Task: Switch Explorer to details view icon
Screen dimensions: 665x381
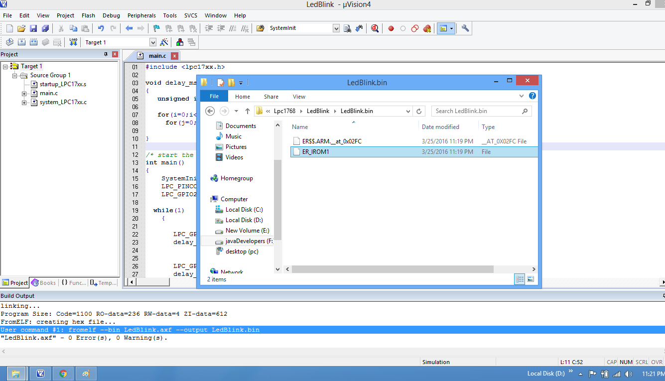Action: [x=520, y=279]
